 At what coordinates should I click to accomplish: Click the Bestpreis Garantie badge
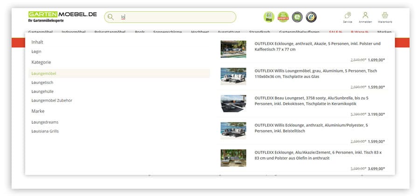tap(283, 17)
